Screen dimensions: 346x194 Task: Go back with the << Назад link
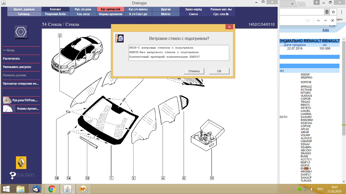coord(9,50)
